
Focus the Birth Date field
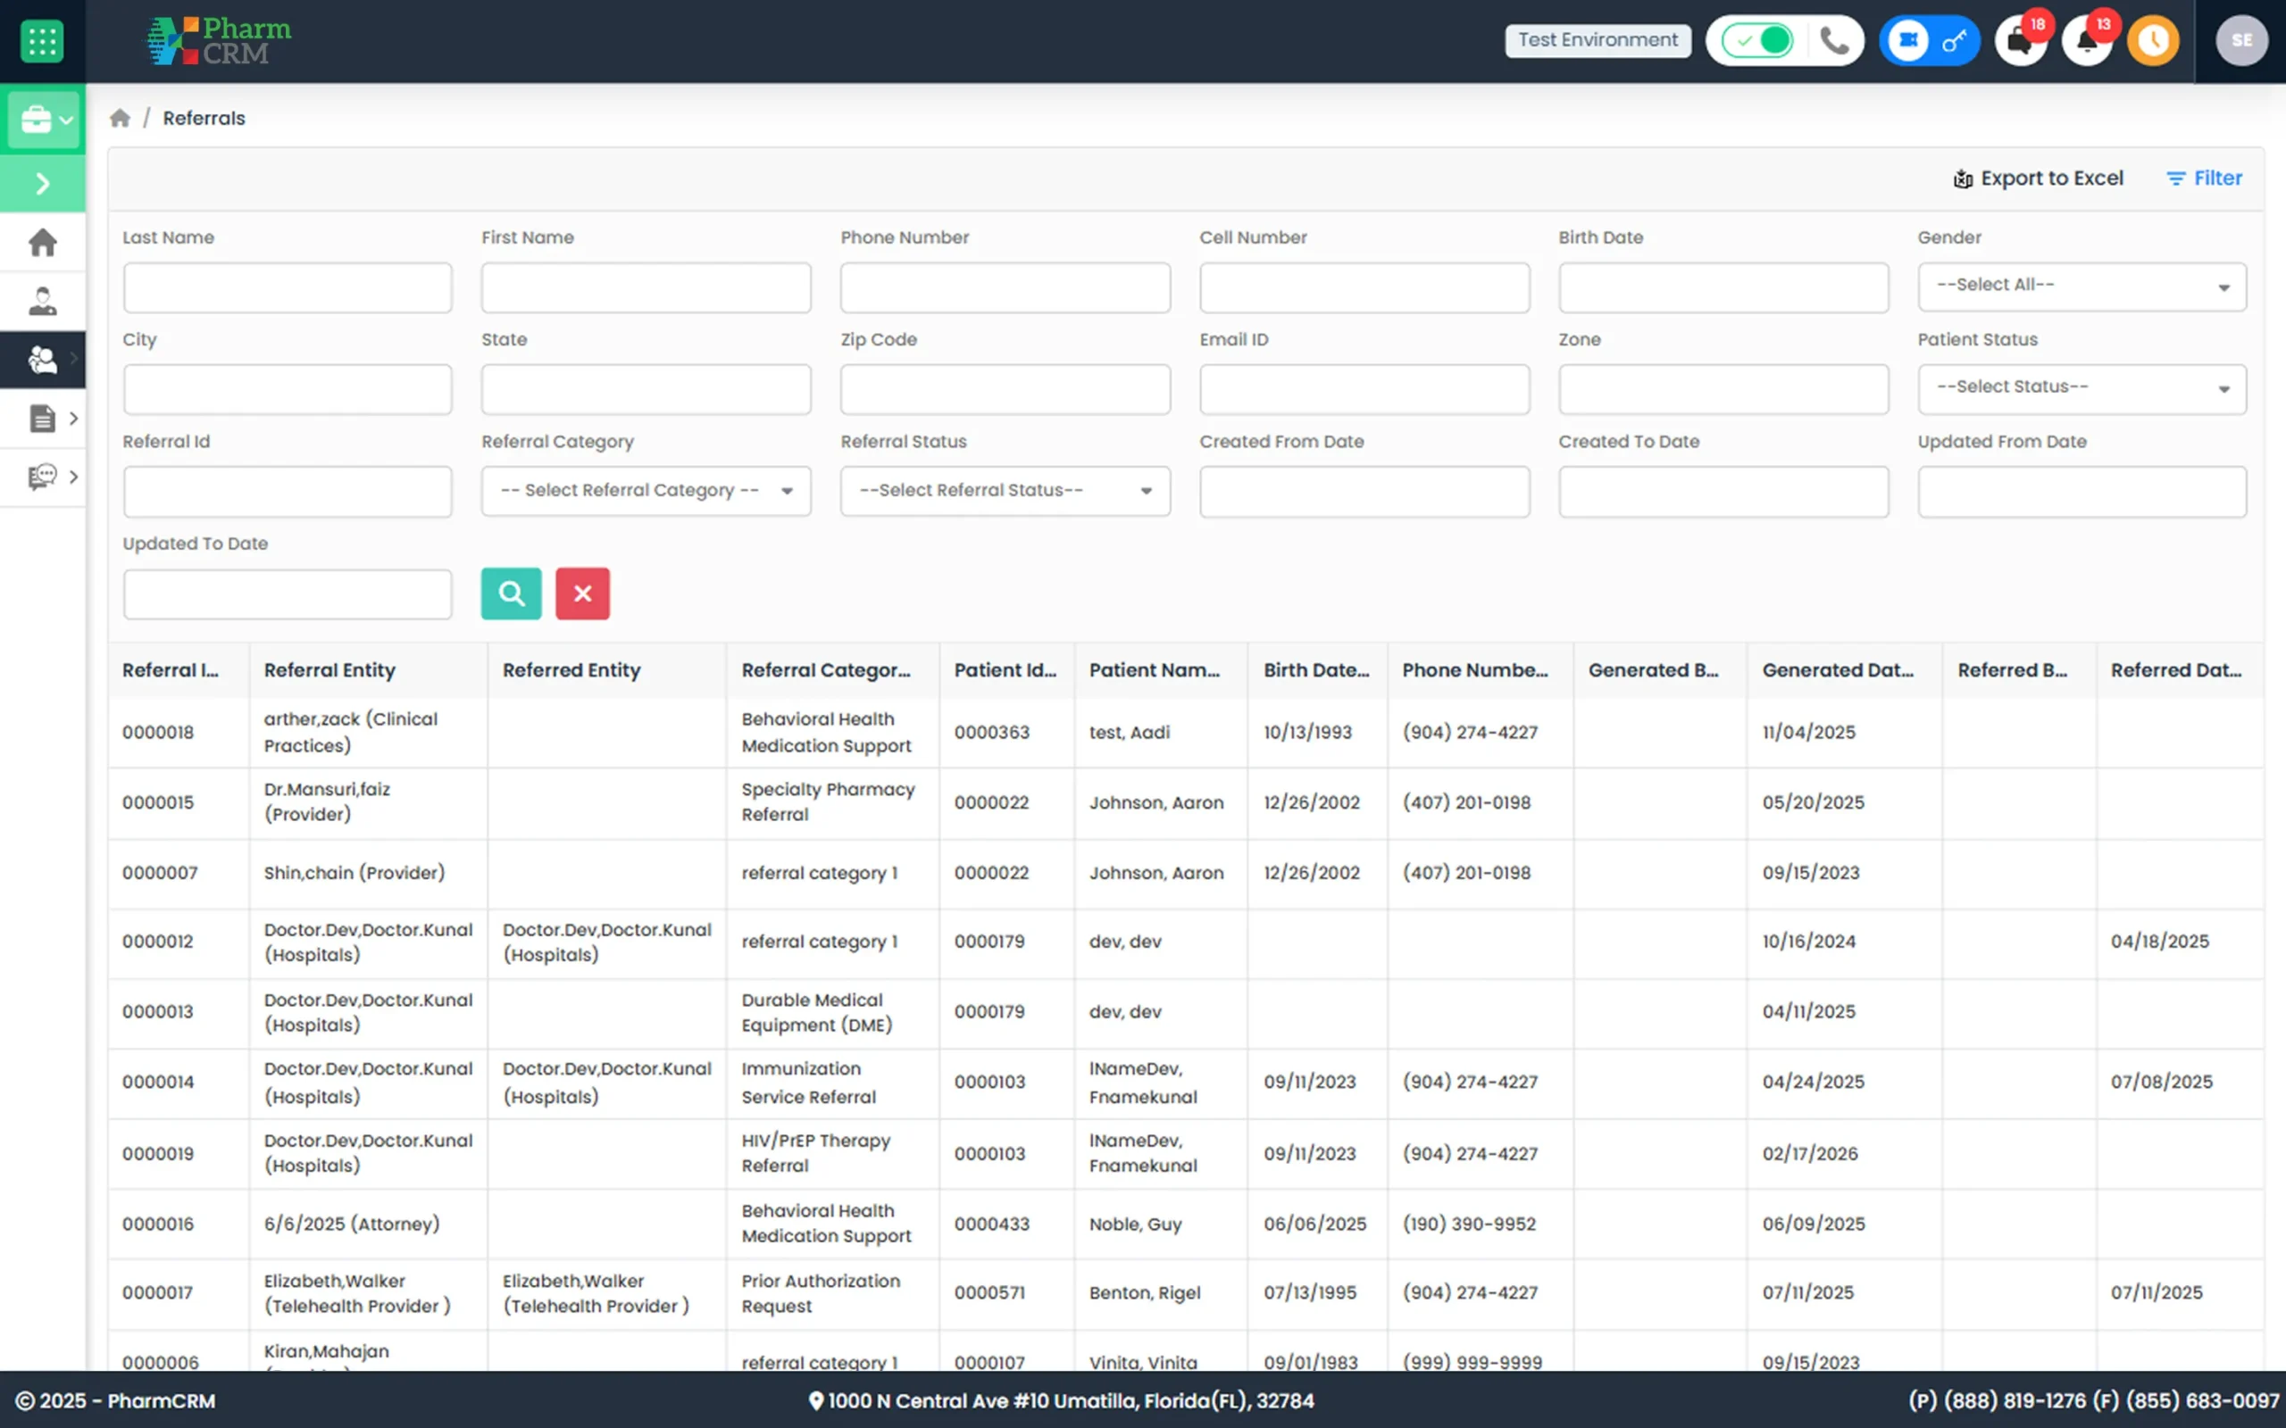1723,287
